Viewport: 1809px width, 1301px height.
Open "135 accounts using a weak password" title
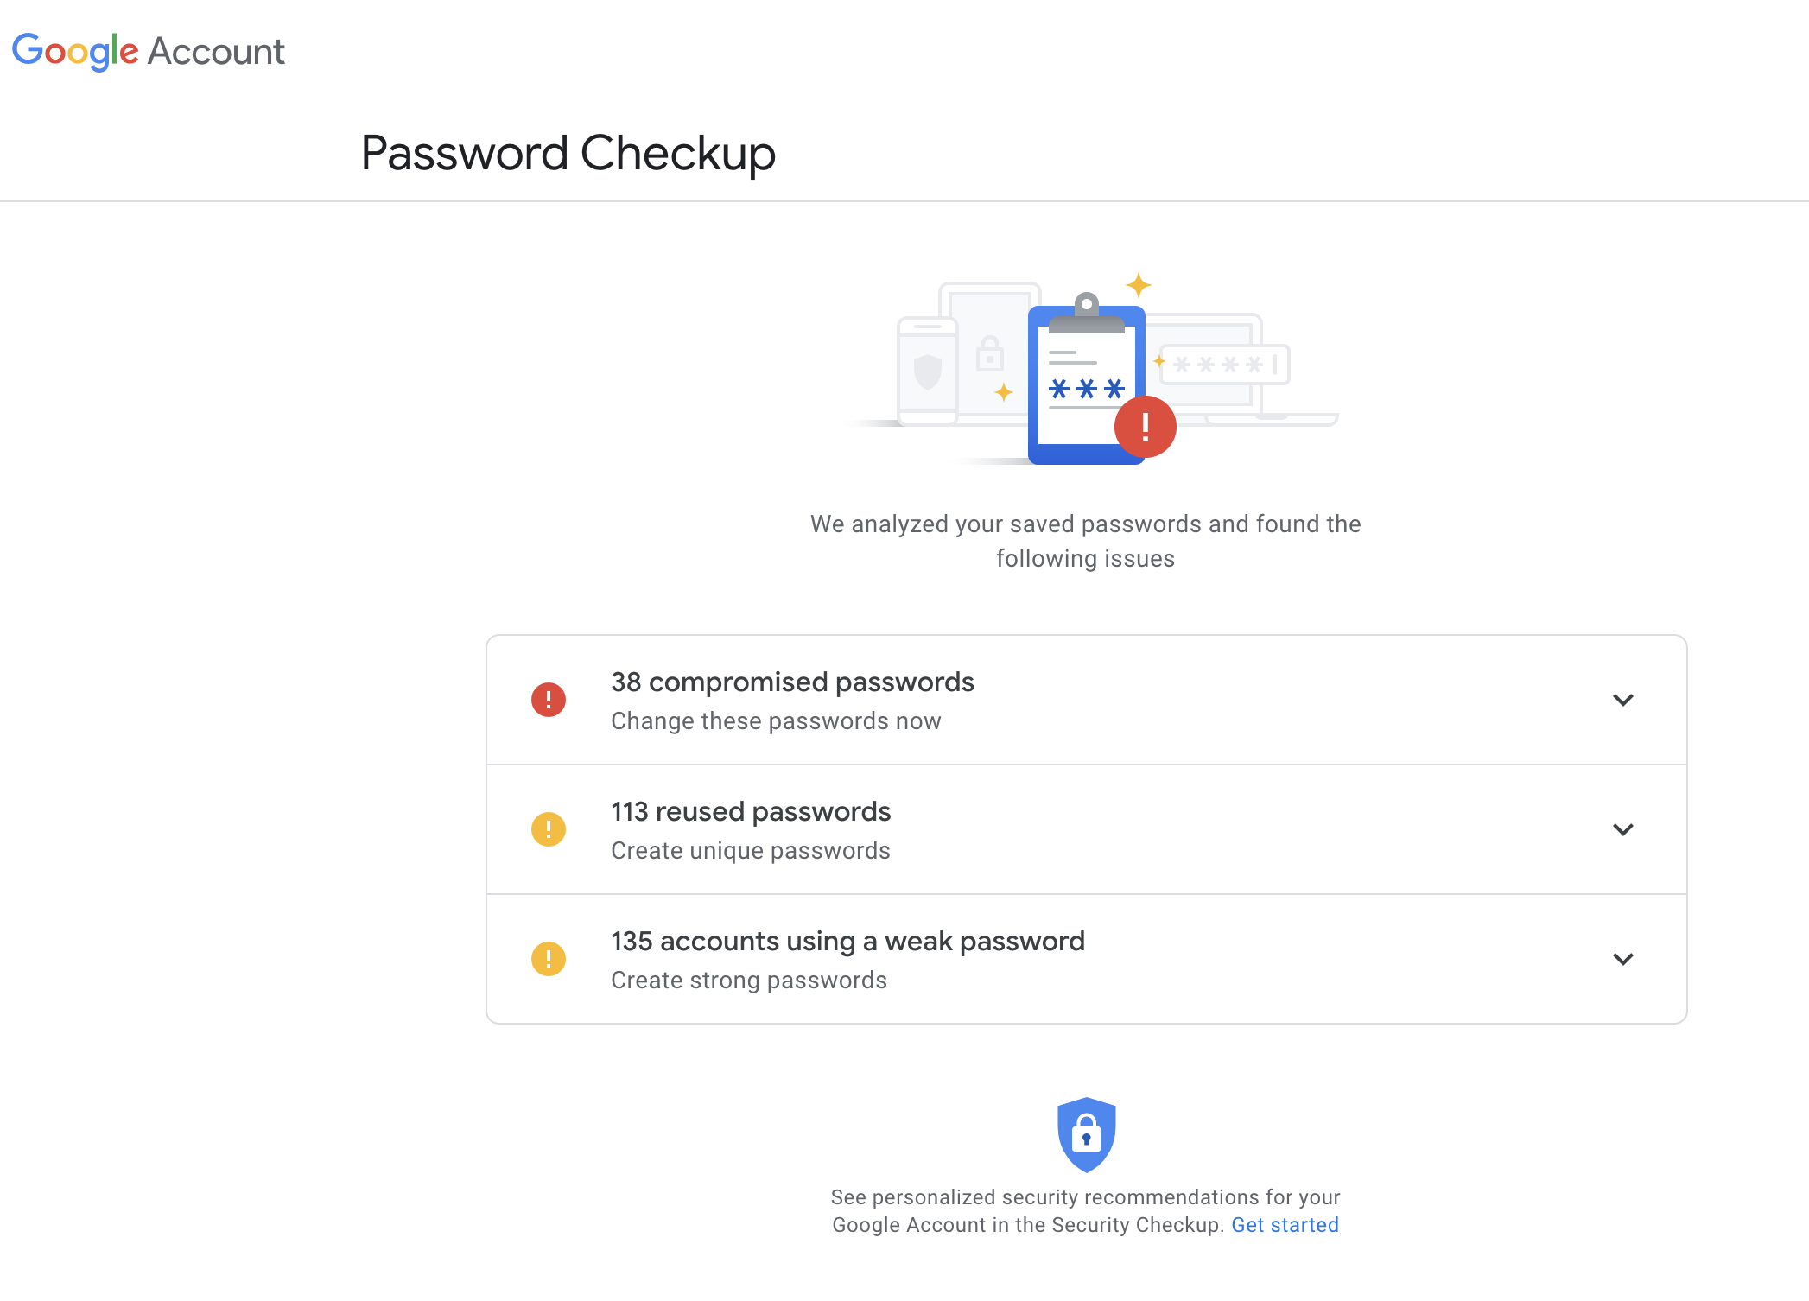pyautogui.click(x=847, y=942)
